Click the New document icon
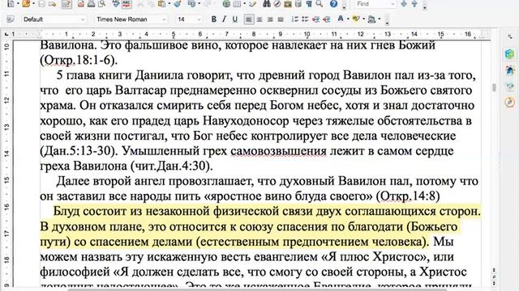519x291 pixels. pyautogui.click(x=11, y=3)
